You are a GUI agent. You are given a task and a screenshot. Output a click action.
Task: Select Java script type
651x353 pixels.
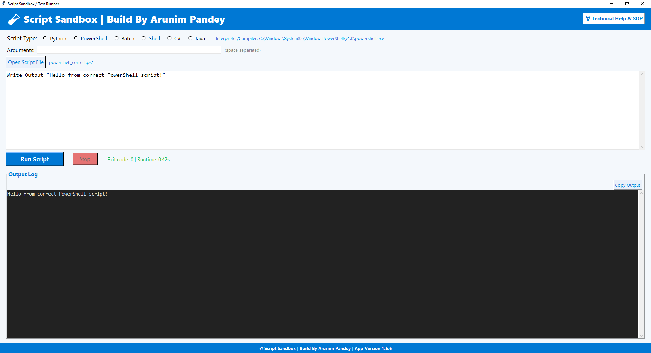pyautogui.click(x=190, y=38)
